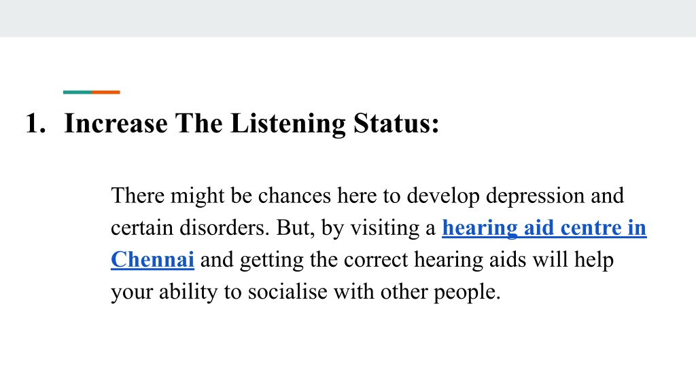Follow the blue "Chennai" link text
696x391 pixels.
pos(152,260)
